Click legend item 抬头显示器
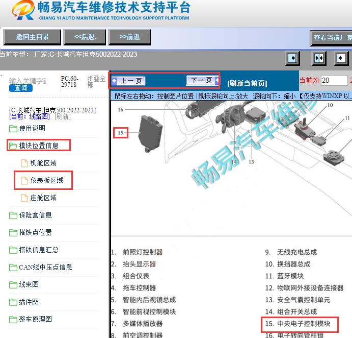The width and height of the screenshot is (352, 338). [139, 264]
